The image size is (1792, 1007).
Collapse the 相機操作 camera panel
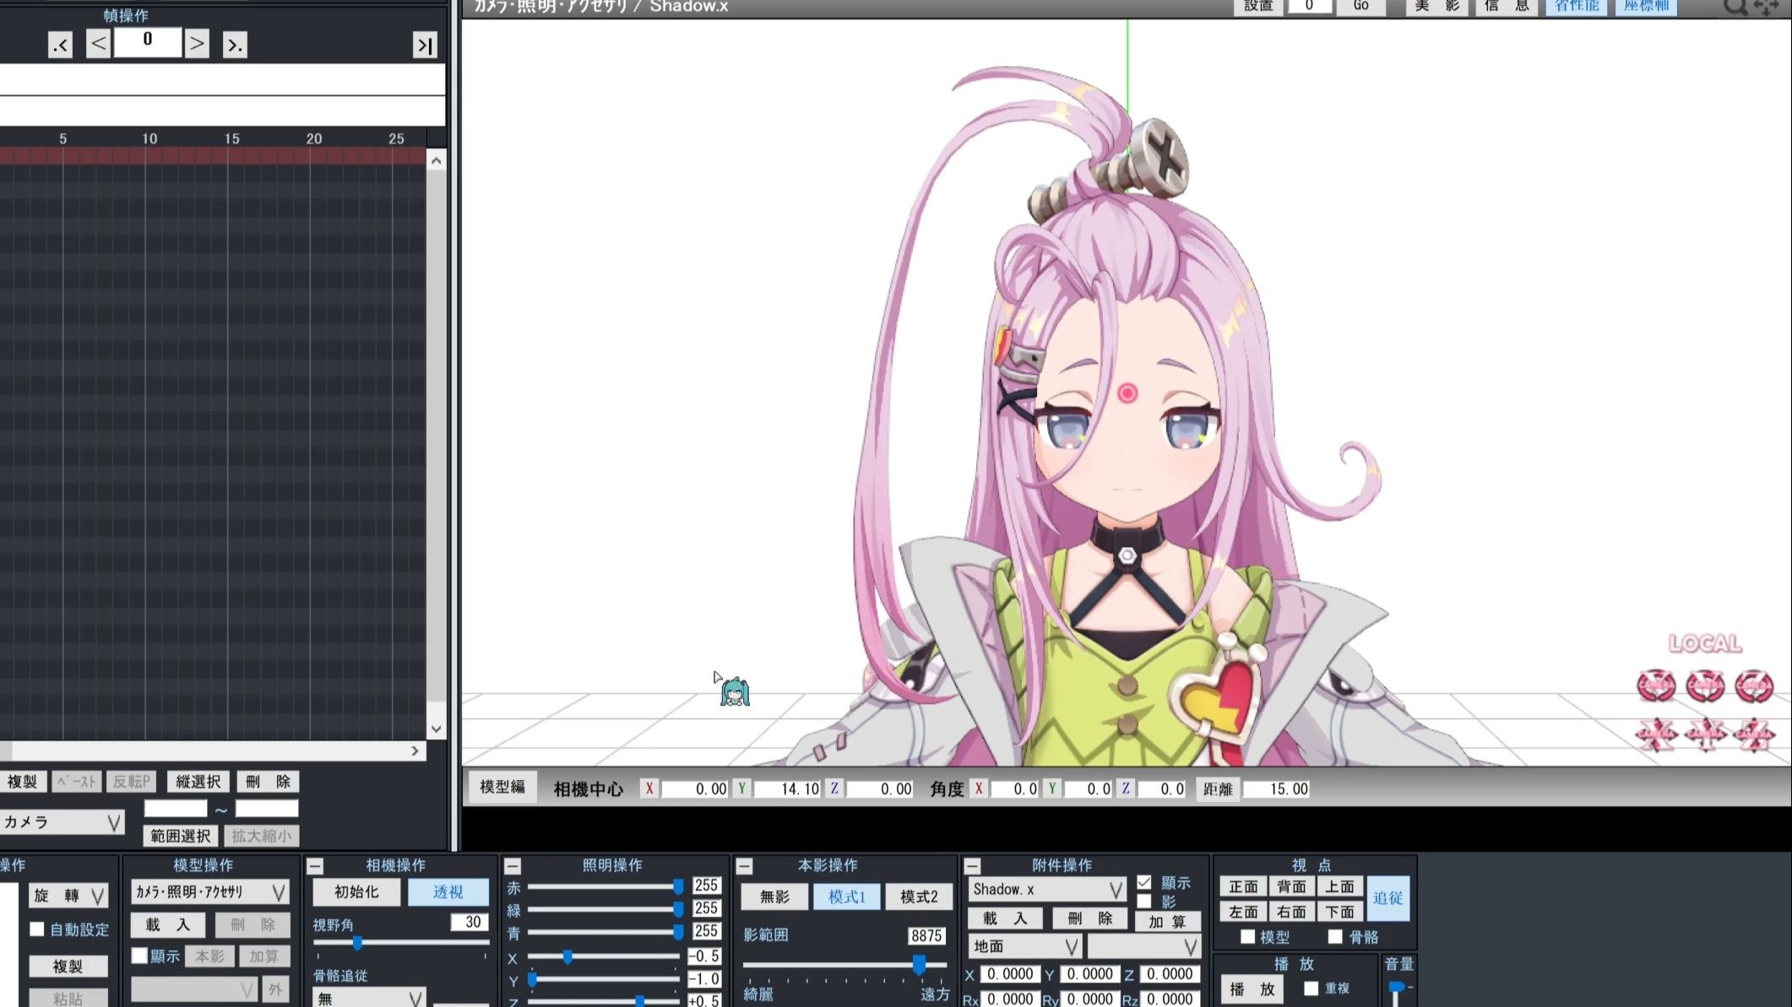pyautogui.click(x=315, y=866)
